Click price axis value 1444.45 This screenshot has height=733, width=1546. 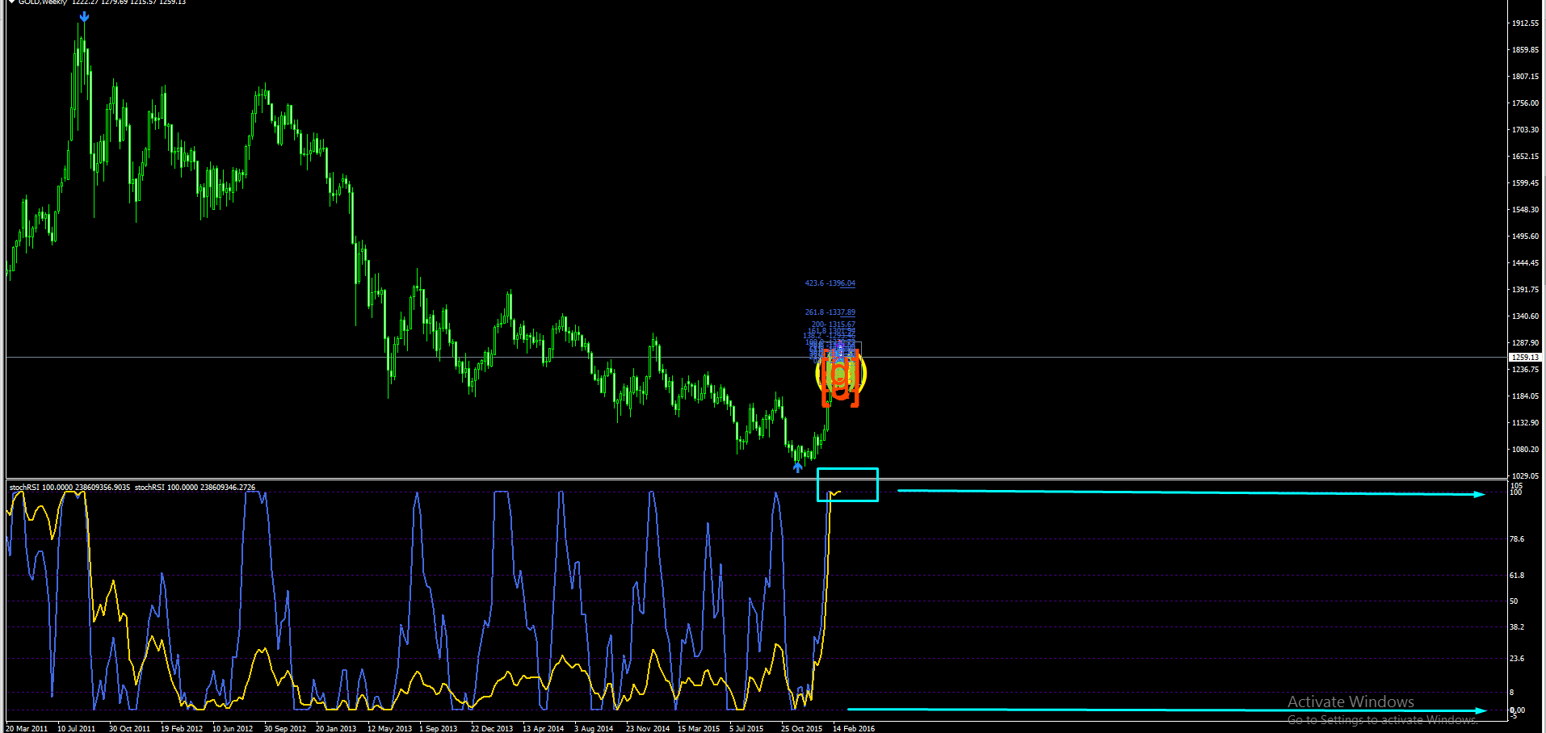[x=1525, y=263]
